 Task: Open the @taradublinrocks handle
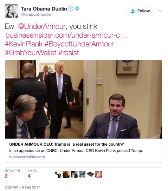pyautogui.click(x=36, y=14)
